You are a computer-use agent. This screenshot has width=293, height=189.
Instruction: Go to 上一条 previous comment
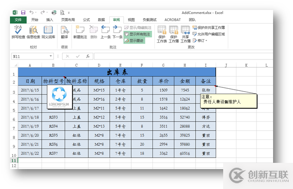click(x=105, y=32)
